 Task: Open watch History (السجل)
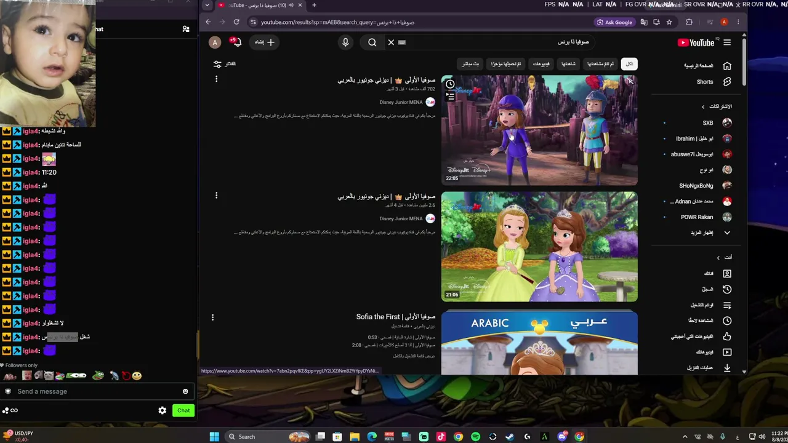[x=716, y=289]
